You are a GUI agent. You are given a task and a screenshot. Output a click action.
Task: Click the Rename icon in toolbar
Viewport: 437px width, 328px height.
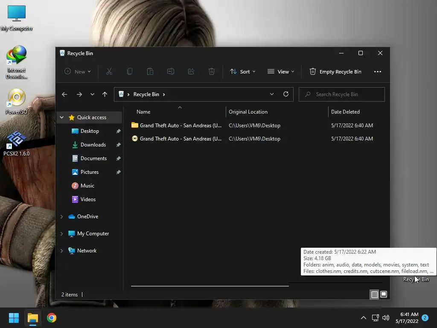pyautogui.click(x=171, y=72)
